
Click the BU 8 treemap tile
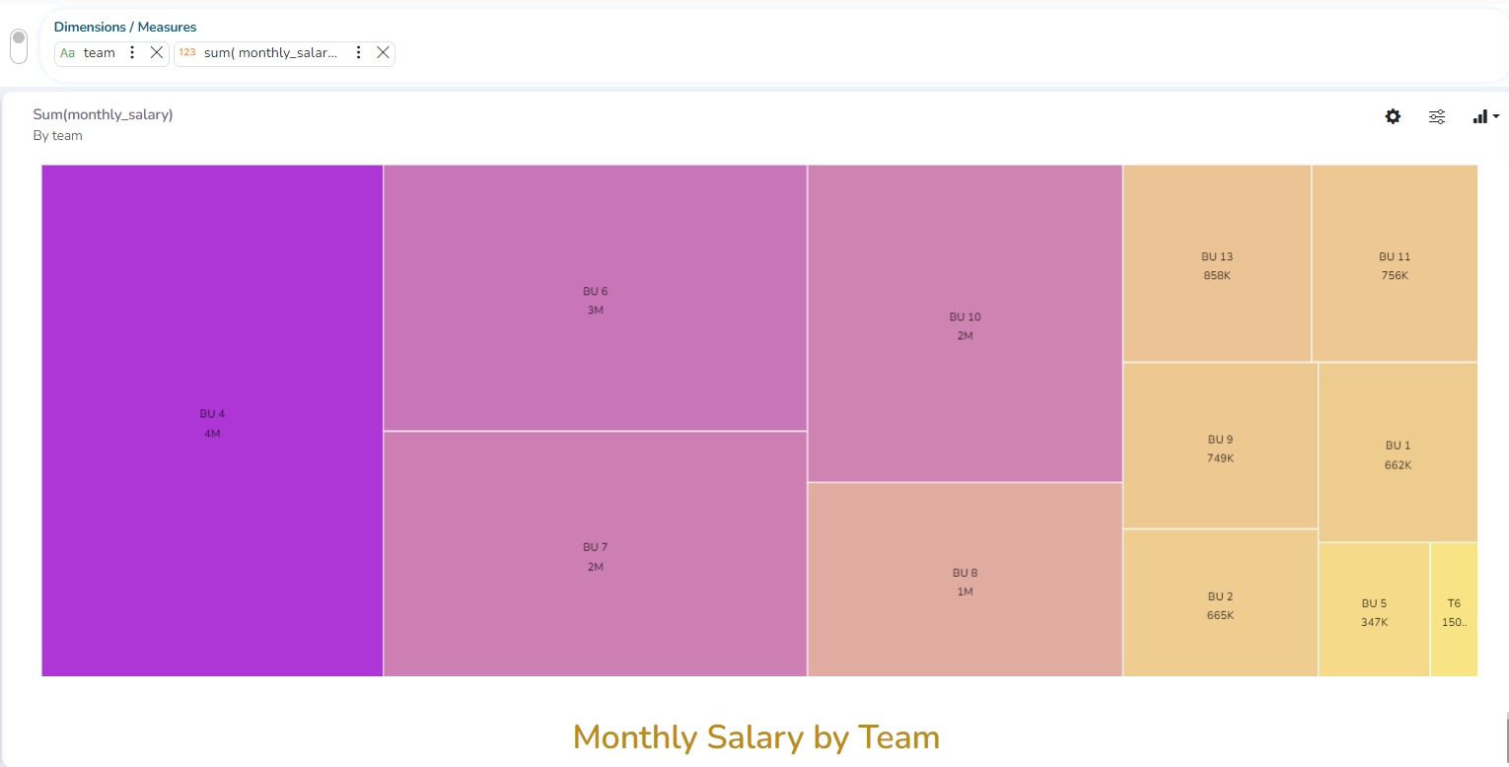(965, 580)
